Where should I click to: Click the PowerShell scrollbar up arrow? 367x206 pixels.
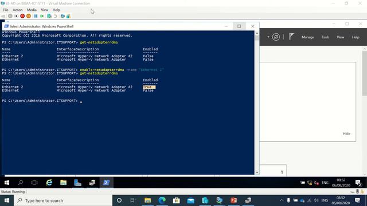[257, 33]
